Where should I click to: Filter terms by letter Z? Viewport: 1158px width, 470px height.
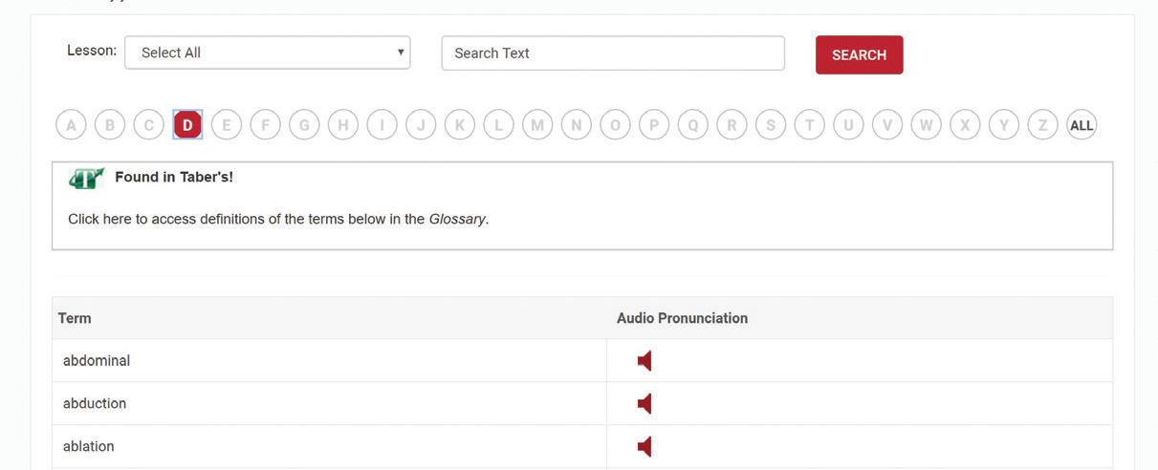1042,125
